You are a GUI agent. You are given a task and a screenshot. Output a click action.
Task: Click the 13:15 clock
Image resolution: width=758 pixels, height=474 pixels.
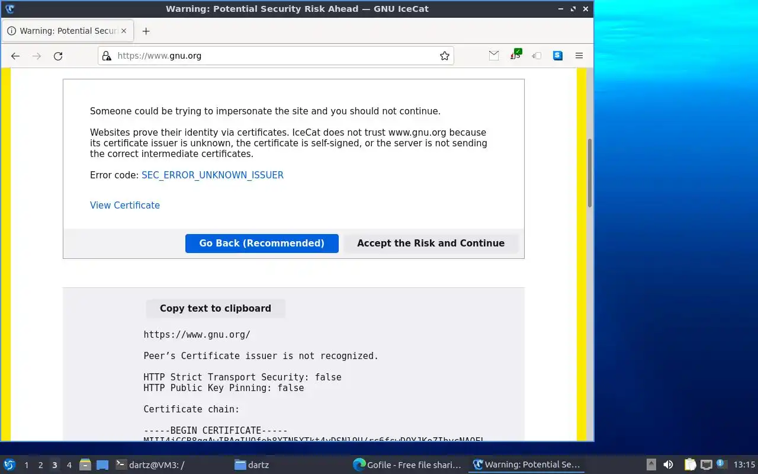point(744,465)
